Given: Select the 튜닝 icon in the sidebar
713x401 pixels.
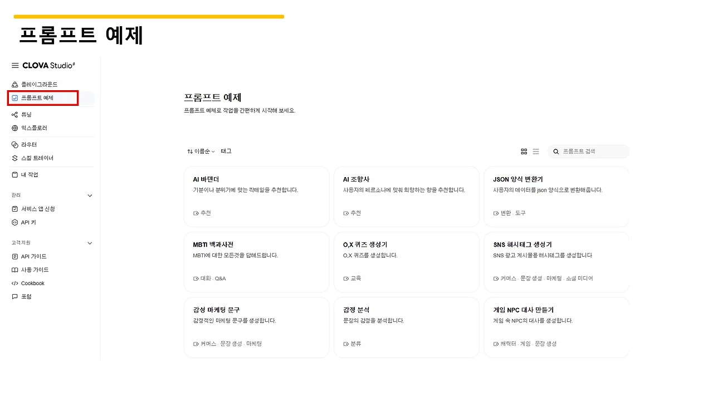Looking at the screenshot, I should click(x=15, y=114).
